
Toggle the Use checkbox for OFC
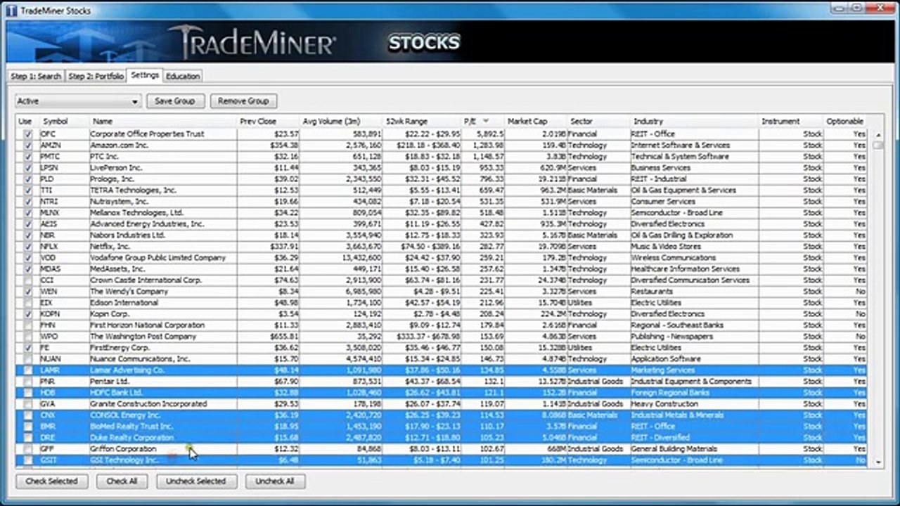[x=28, y=134]
